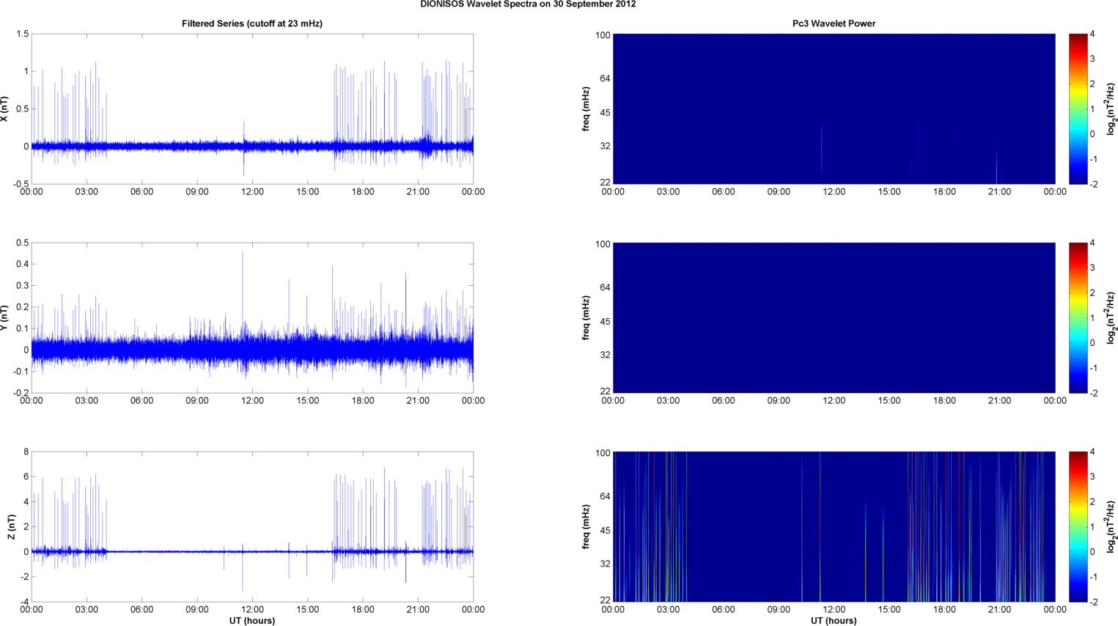Image resolution: width=1118 pixels, height=626 pixels.
Task: Click the -2 tick on the bottom colorbar
Action: (1094, 602)
